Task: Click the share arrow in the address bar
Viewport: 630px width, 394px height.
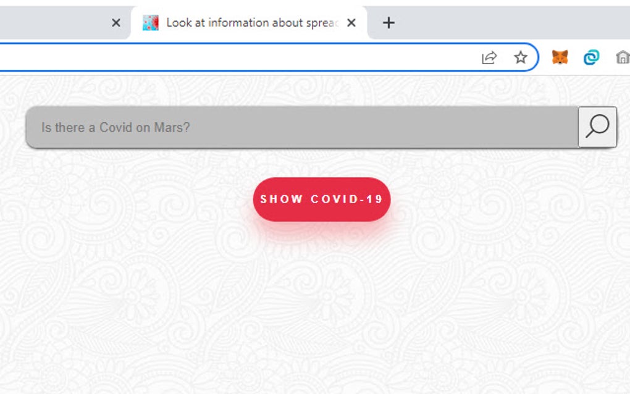Action: coord(489,57)
